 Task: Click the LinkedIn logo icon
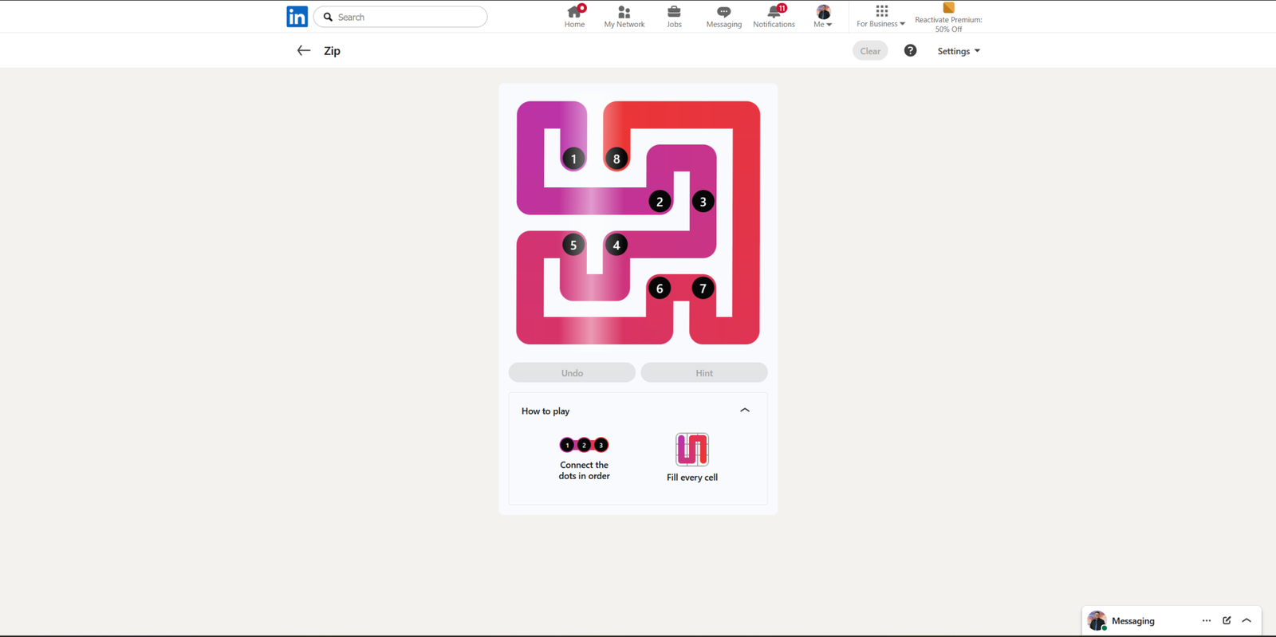pos(297,17)
